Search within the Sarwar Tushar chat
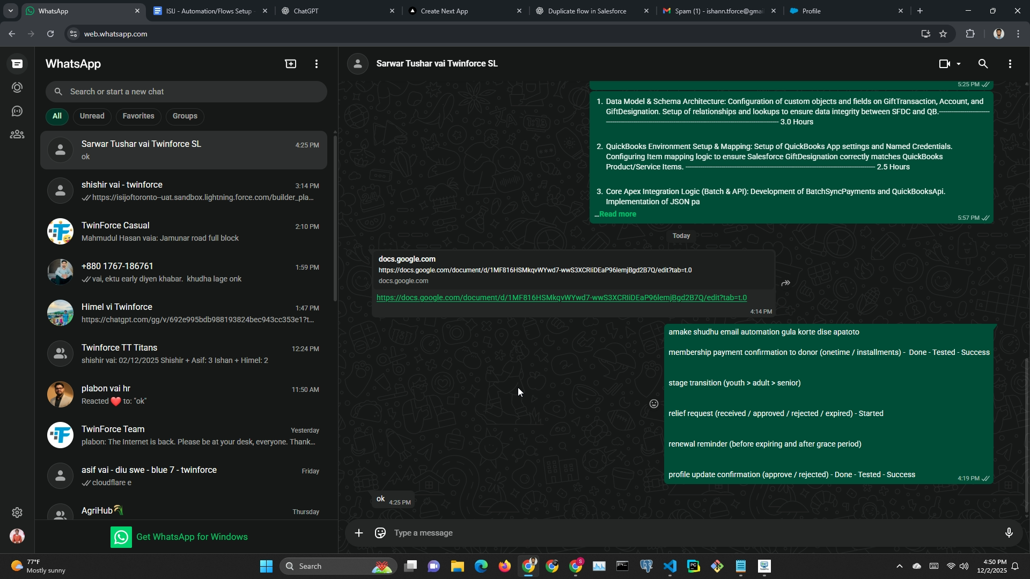The width and height of the screenshot is (1030, 579). click(983, 64)
